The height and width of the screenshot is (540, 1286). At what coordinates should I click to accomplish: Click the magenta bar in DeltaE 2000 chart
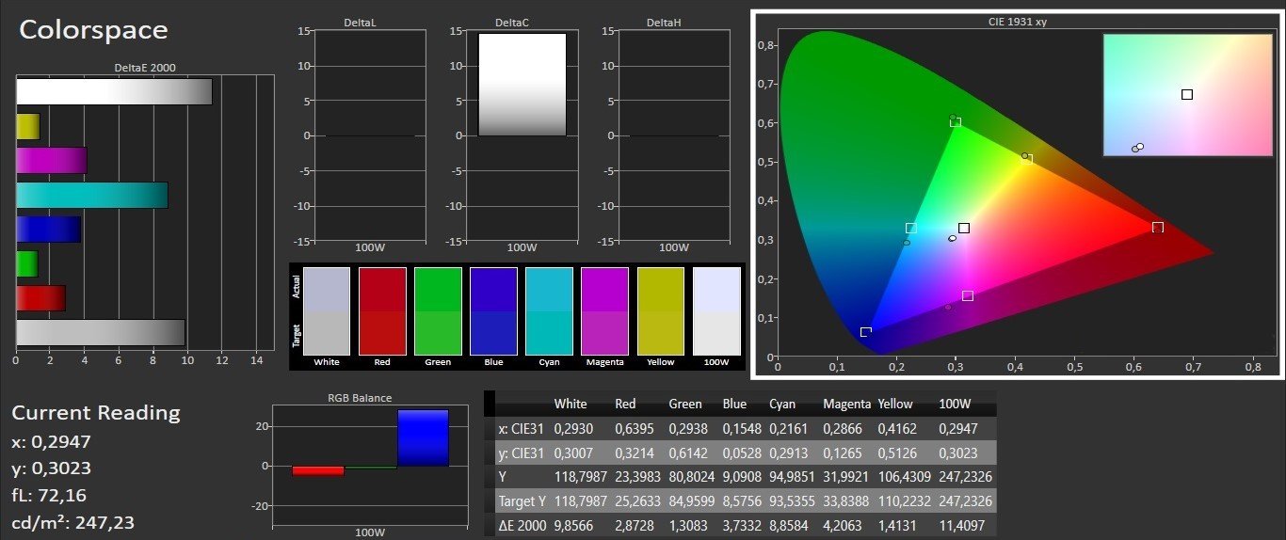pyautogui.click(x=52, y=161)
